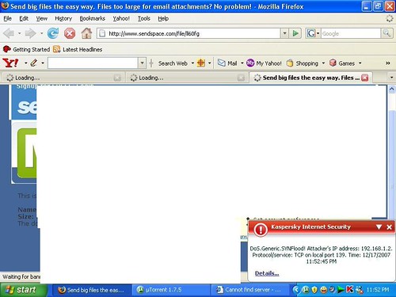Viewport: 396px width, 297px height.
Task: Open the Yahoo logo dropdown arrow
Action: (x=25, y=63)
